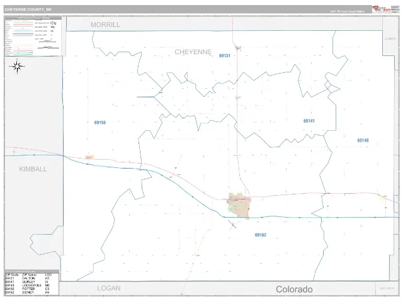Click the Colorado state label
This screenshot has height=302, width=403.
click(294, 289)
